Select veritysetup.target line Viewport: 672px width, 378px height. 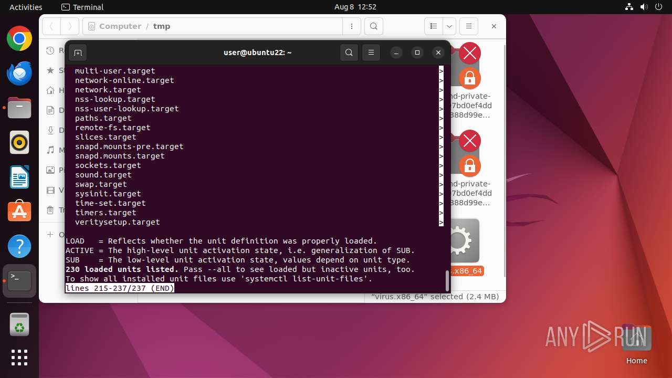coord(118,222)
